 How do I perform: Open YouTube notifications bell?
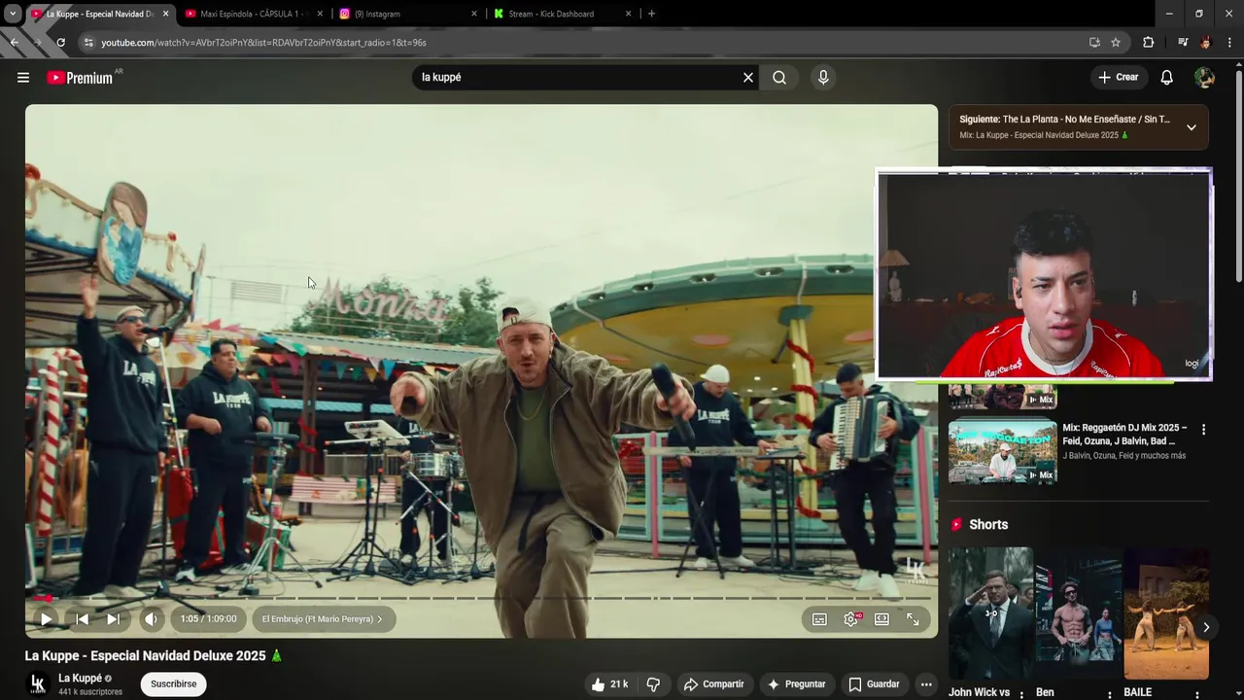1167,78
